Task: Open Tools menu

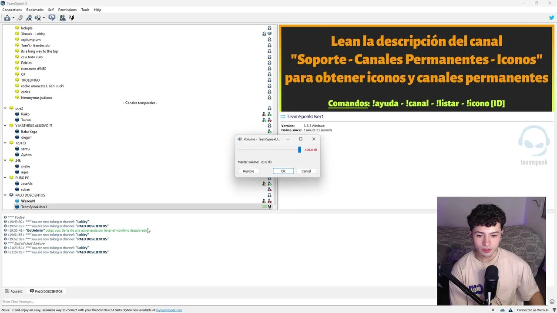Action: pos(85,10)
